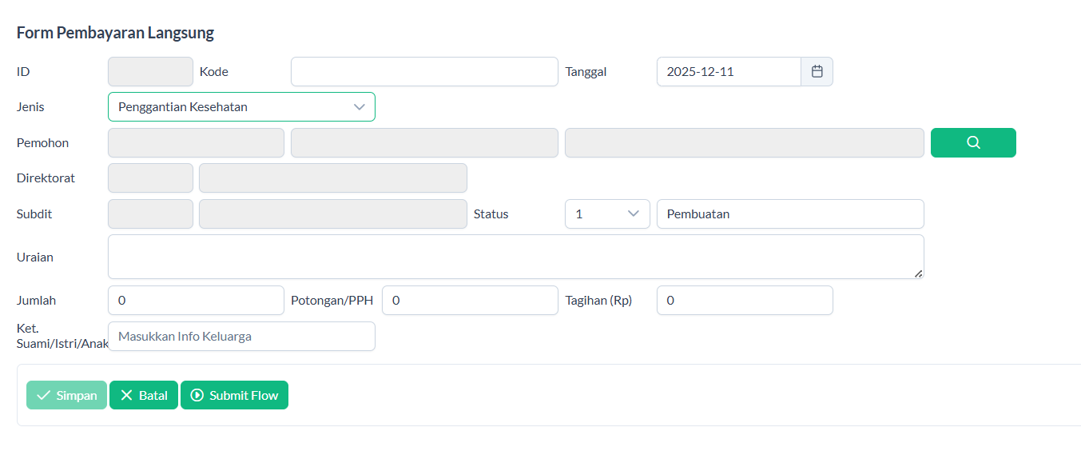Image resolution: width=1081 pixels, height=455 pixels.
Task: Click the Pembuatan status text field
Action: (x=790, y=214)
